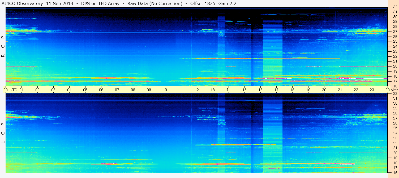Click the 09 hour label on time axis

(x=149, y=90)
